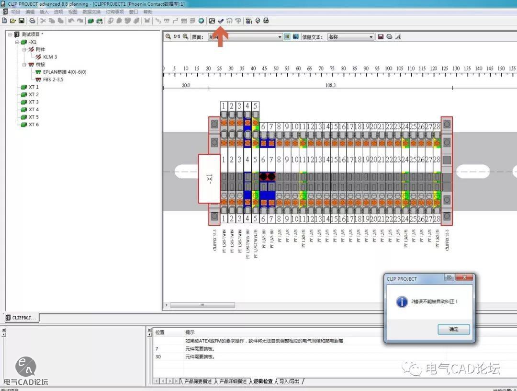517x391 pixels.
Task: Collapse the 附件 tree branch
Action: 24,49
